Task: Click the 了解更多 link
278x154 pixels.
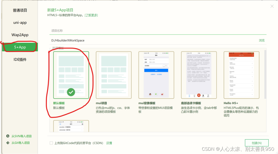Action: click(91, 15)
